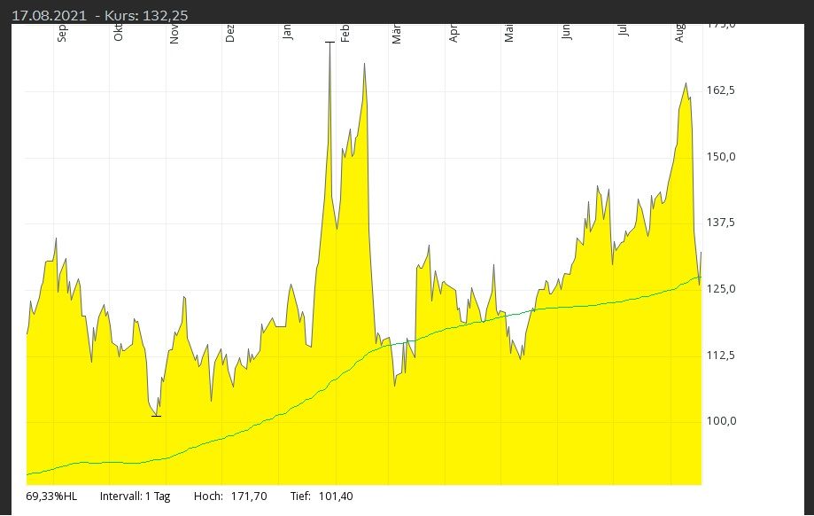Click the Hoch: 171,70 value
This screenshot has height=516, width=814.
[x=230, y=496]
